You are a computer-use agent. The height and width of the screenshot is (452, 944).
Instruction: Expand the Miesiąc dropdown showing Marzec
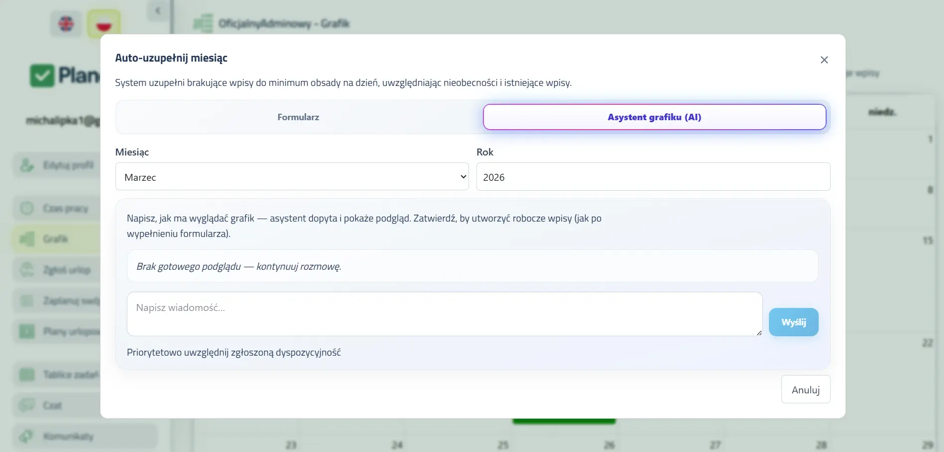click(x=292, y=177)
